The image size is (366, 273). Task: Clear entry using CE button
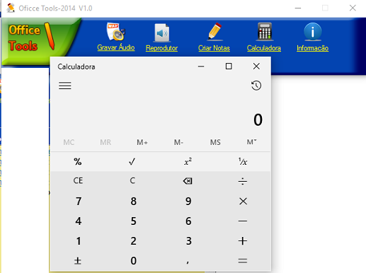point(78,180)
